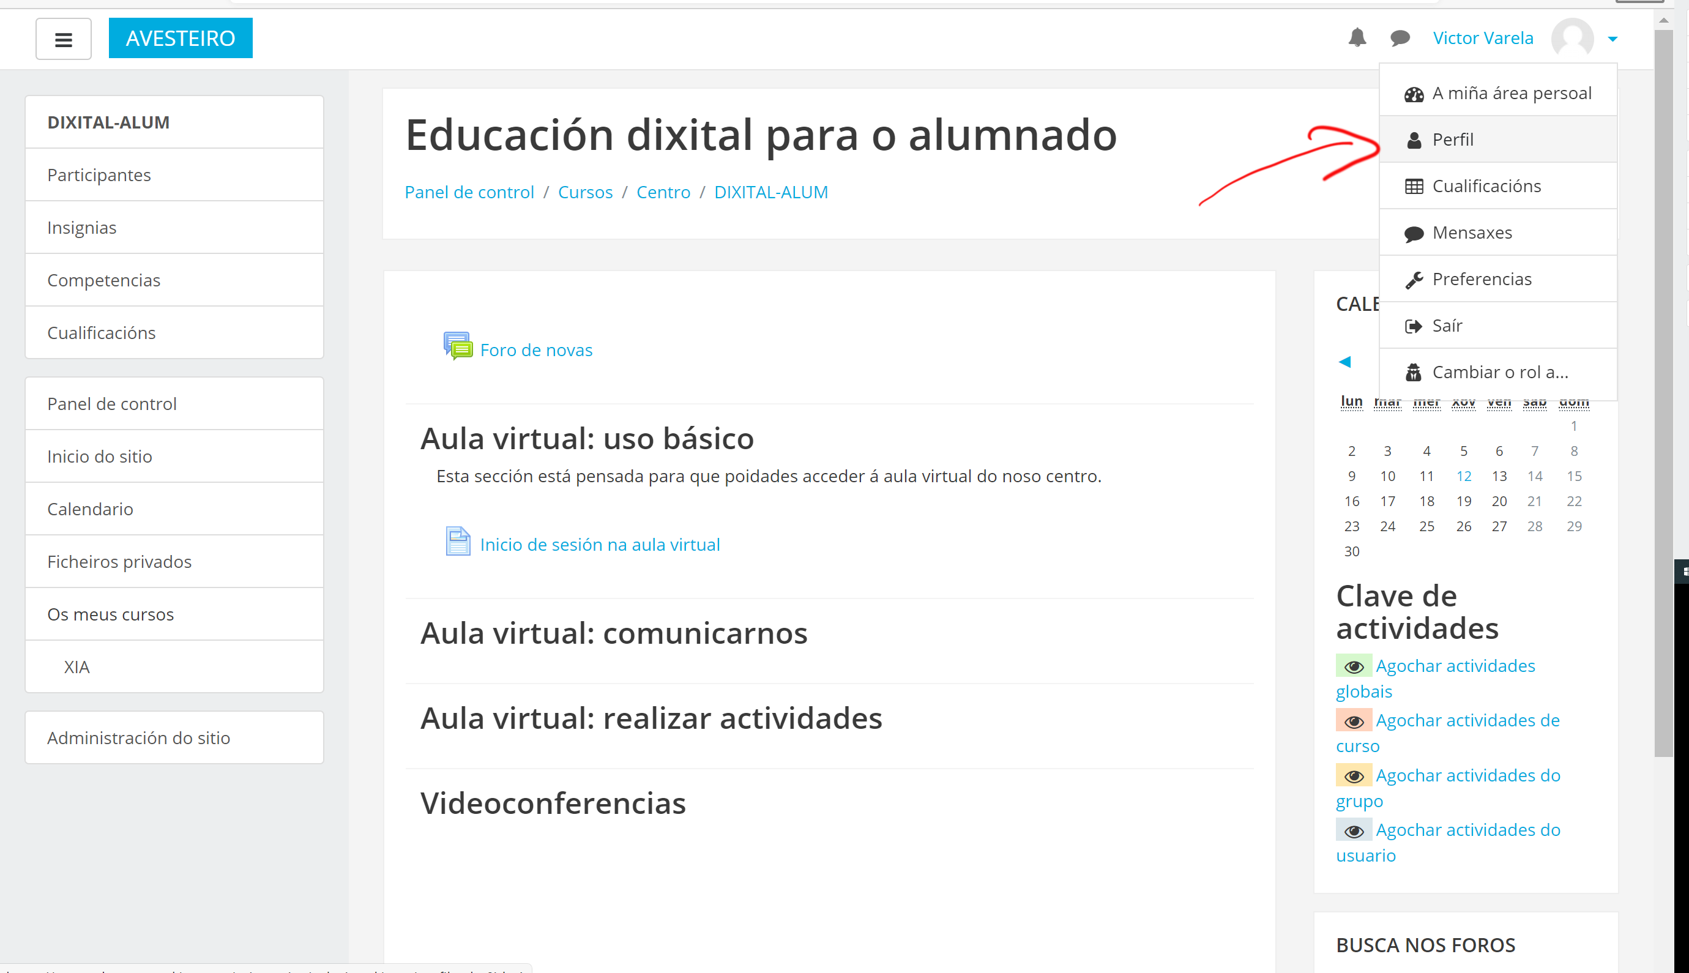The width and height of the screenshot is (1689, 973).
Task: Expand Os meus cursos in sidebar
Action: pyautogui.click(x=110, y=614)
